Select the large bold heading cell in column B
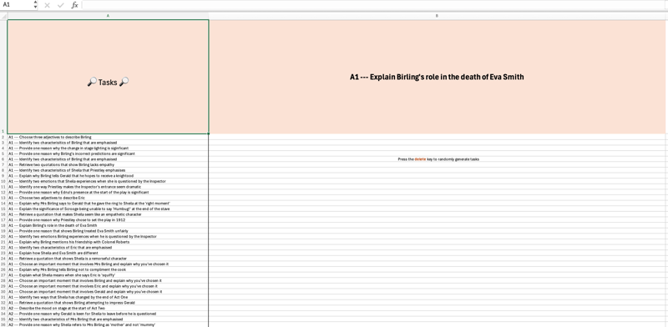This screenshot has height=327, width=668. point(437,77)
